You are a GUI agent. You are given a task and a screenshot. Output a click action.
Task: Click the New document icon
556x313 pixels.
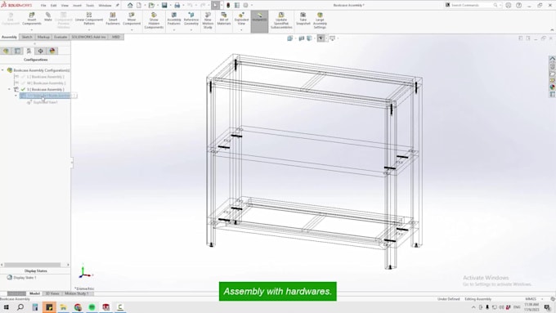[139, 6]
